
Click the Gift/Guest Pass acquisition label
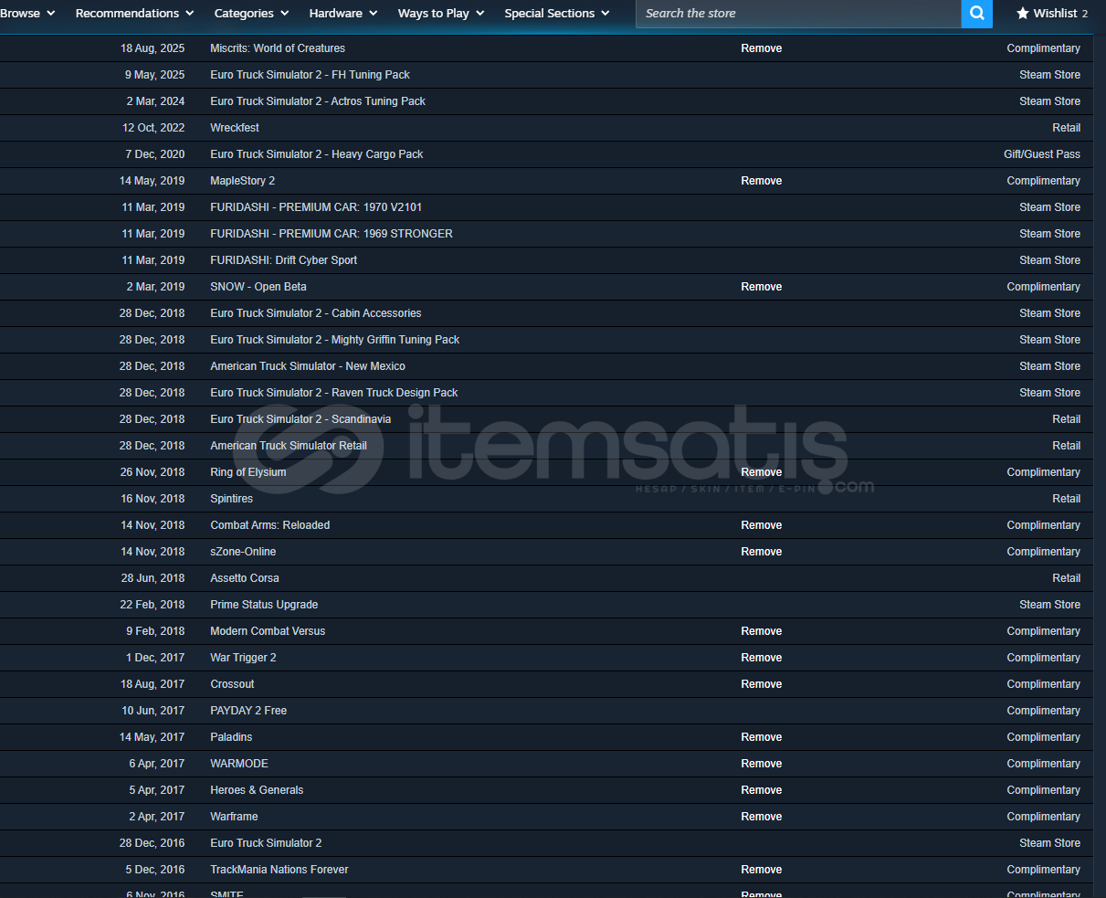point(1042,154)
